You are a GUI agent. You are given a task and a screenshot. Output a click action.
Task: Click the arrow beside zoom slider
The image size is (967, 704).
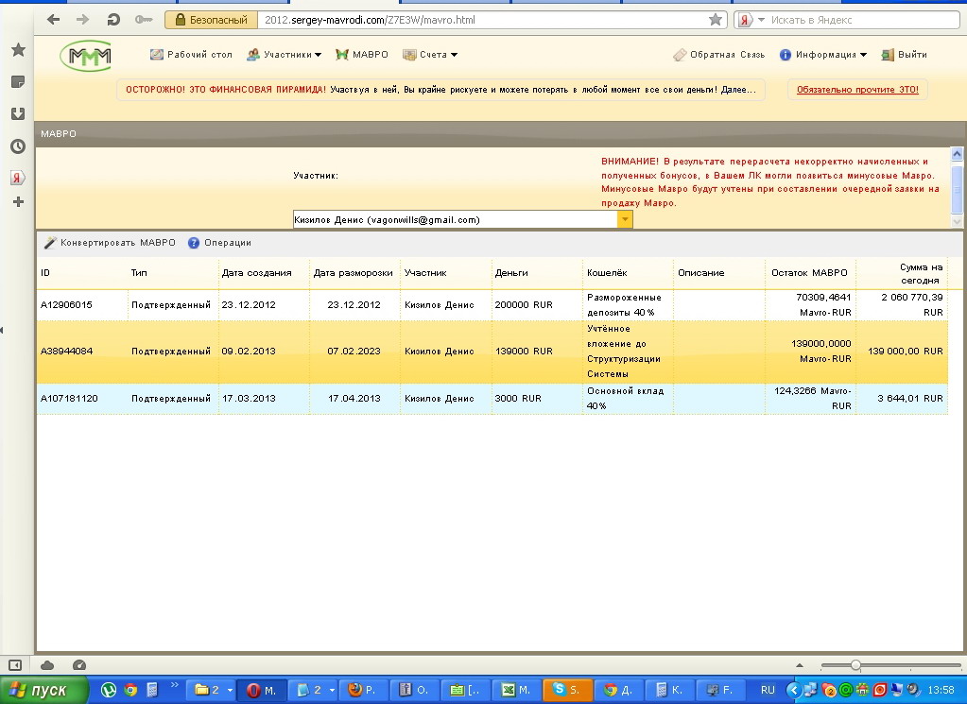click(800, 665)
